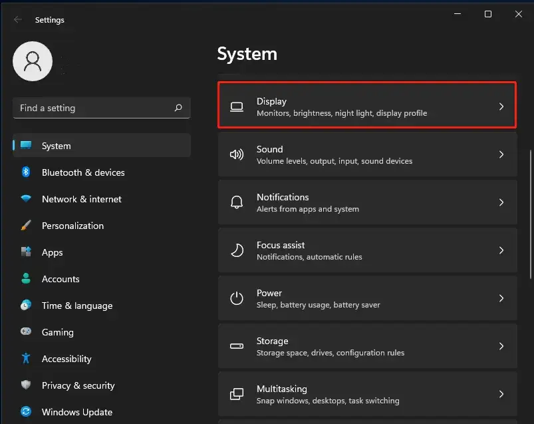Expand the Storage settings chevron
534x424 pixels.
[501, 345]
